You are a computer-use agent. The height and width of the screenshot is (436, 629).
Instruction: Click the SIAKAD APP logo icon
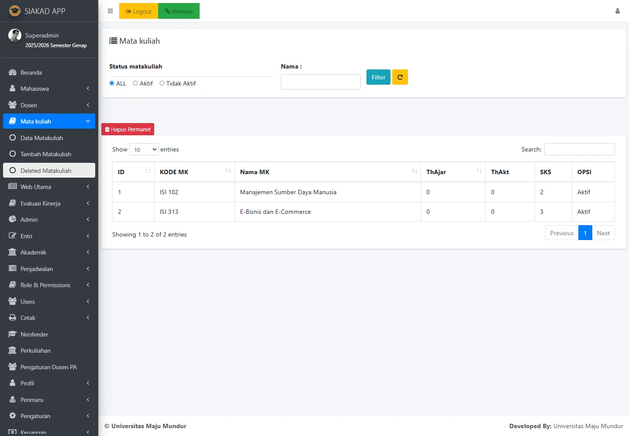pyautogui.click(x=15, y=11)
